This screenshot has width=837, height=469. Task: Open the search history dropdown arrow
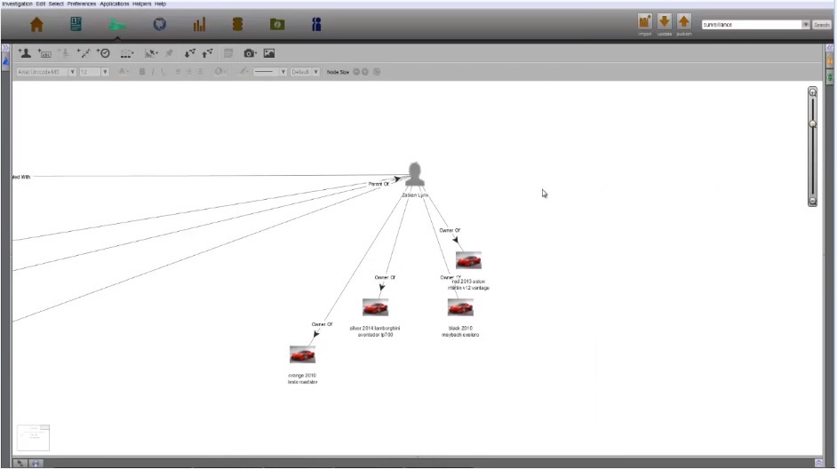(x=806, y=25)
